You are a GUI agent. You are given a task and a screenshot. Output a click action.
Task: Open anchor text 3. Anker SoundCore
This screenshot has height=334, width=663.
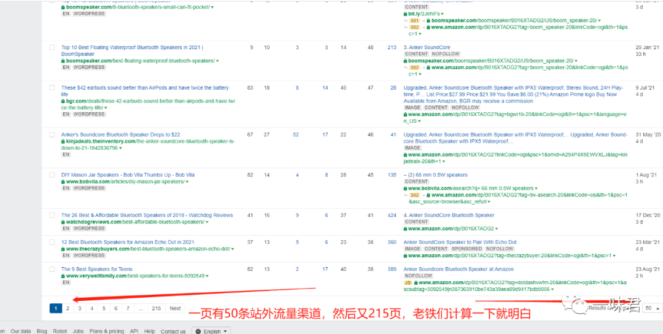(427, 47)
